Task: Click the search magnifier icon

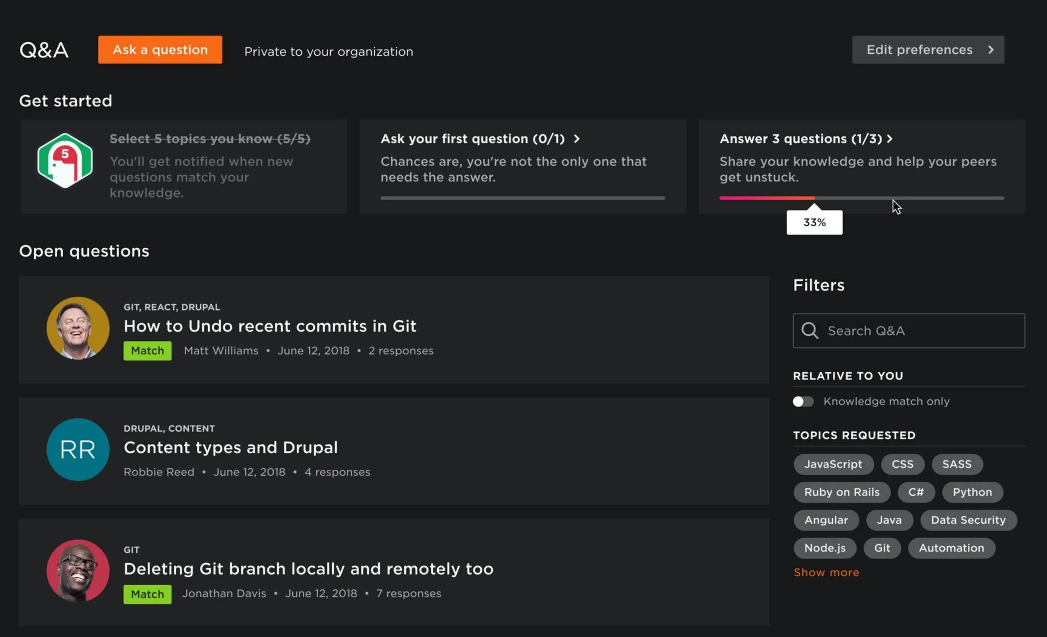Action: (809, 330)
